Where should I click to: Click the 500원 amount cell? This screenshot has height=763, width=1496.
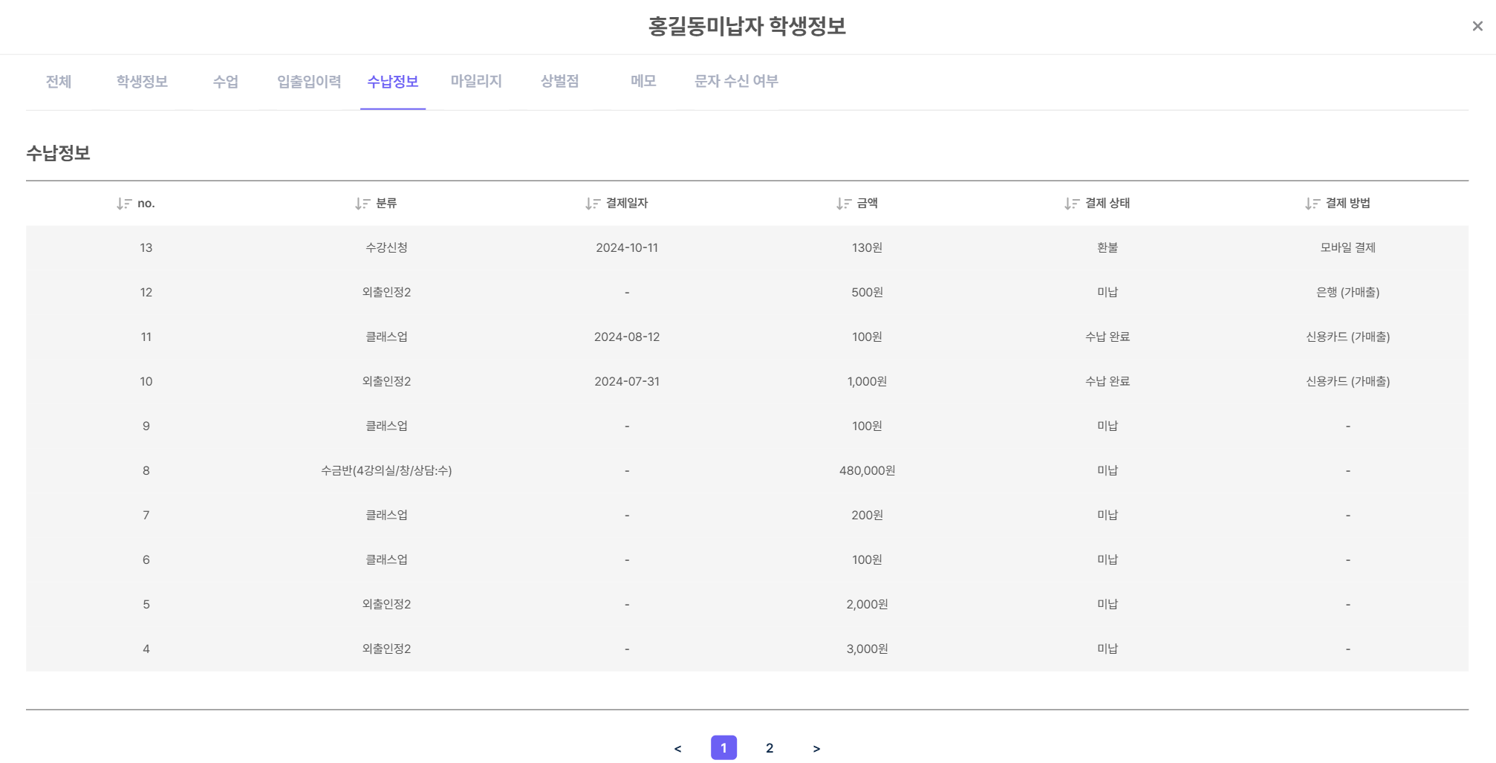[867, 293]
